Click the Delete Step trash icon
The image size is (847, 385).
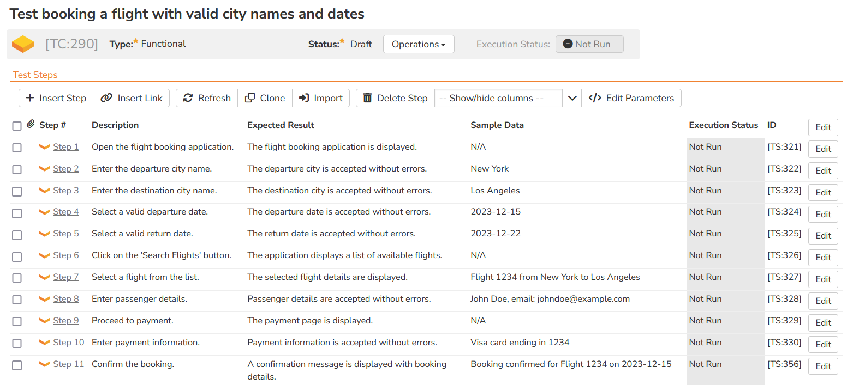point(367,98)
